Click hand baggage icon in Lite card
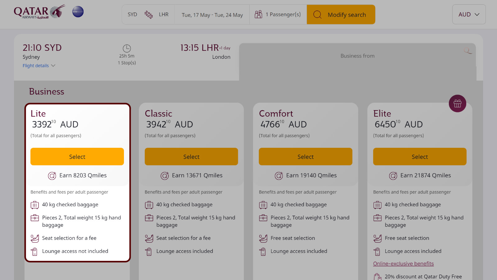 tap(35, 218)
